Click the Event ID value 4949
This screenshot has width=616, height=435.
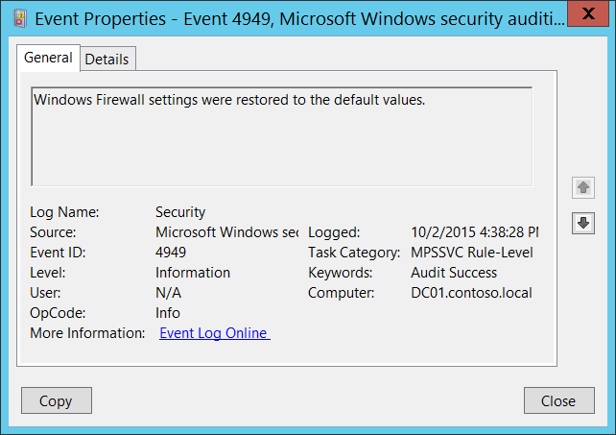[171, 252]
